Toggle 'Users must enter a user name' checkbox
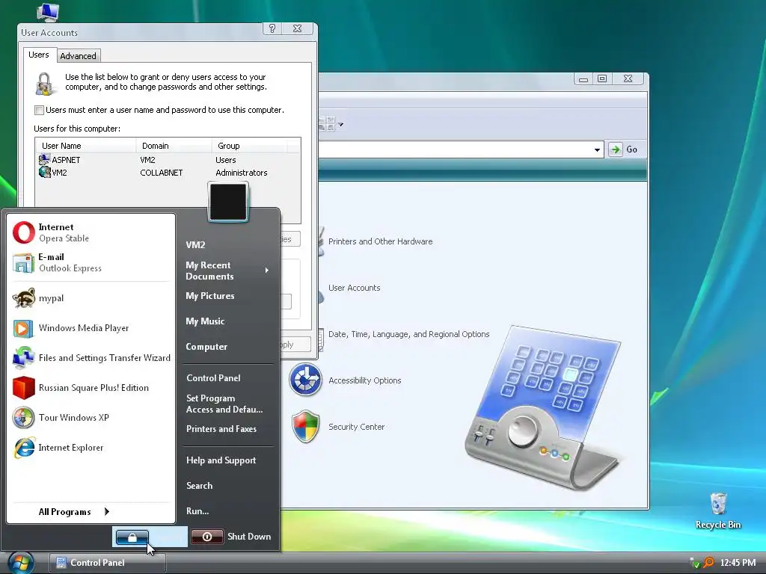This screenshot has width=766, height=574. [39, 111]
